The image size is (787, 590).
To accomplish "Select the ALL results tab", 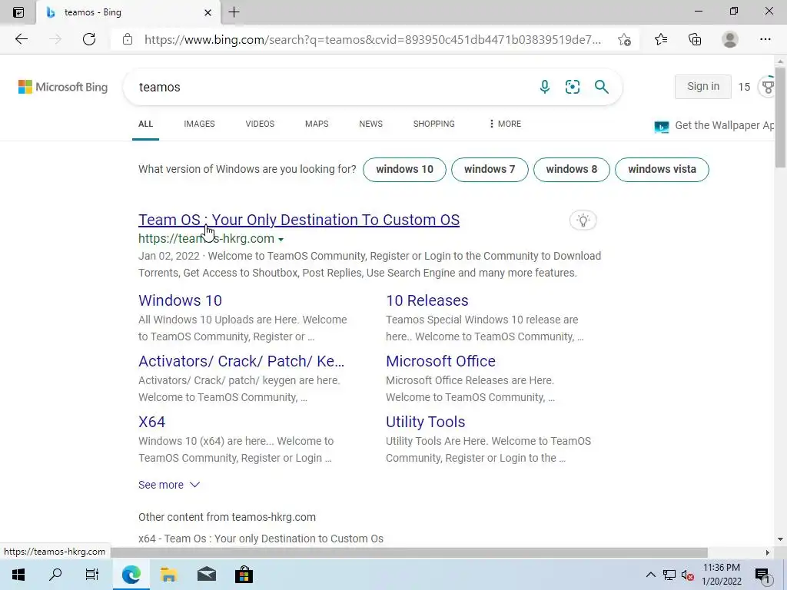I will pyautogui.click(x=145, y=124).
